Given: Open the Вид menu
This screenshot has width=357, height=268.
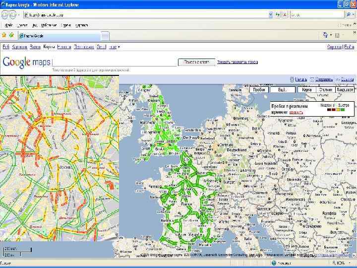Looking at the screenshot, I should 35,25.
